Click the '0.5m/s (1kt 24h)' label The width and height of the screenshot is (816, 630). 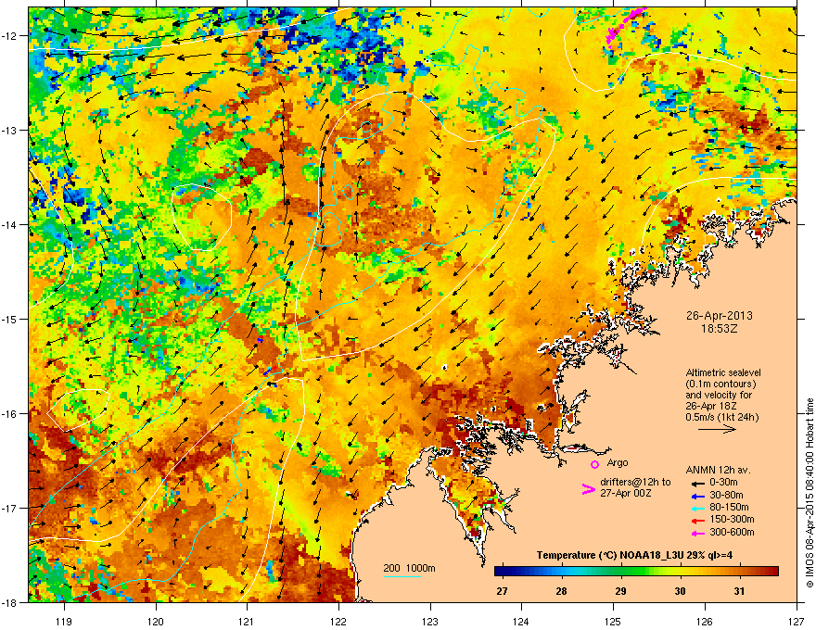tap(721, 418)
